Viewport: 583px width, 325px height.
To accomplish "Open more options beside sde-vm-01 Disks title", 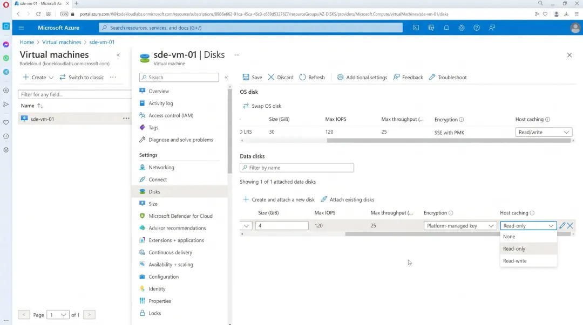I will [x=237, y=55].
